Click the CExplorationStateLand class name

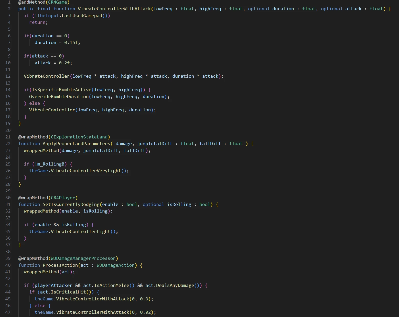79,137
